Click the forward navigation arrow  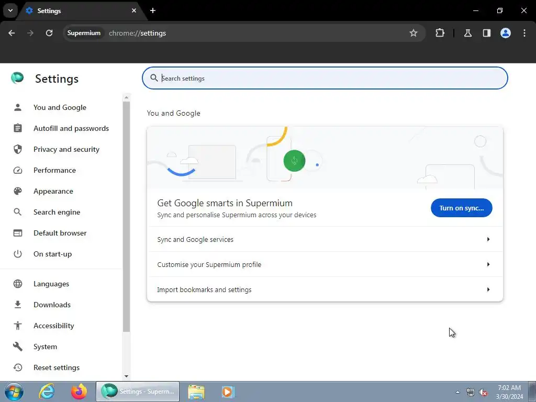point(30,33)
